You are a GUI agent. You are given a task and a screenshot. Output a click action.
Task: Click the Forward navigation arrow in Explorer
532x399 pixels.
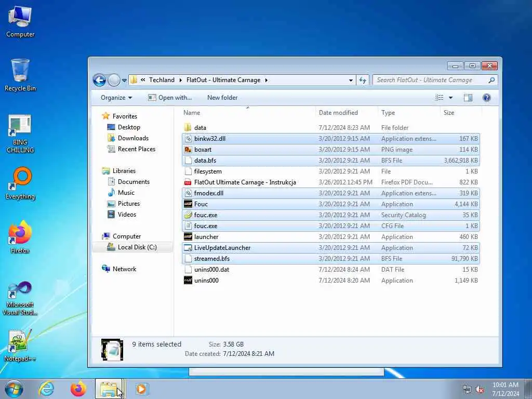tap(114, 80)
